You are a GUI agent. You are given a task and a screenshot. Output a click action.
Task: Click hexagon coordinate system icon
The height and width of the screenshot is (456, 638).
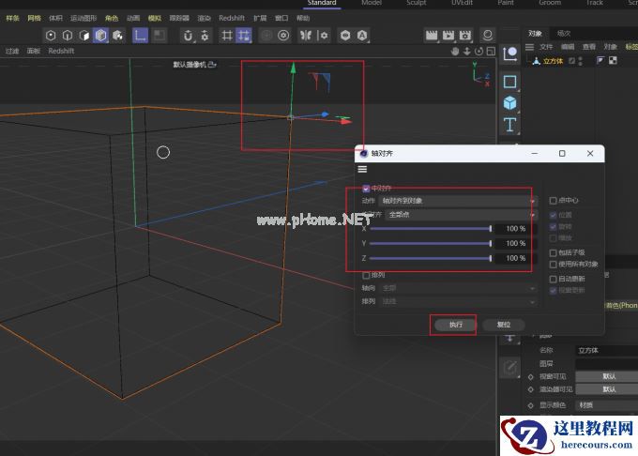345,36
